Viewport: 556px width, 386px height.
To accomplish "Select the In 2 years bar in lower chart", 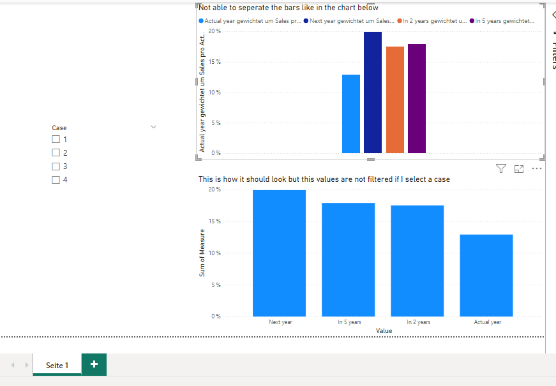I will [417, 261].
